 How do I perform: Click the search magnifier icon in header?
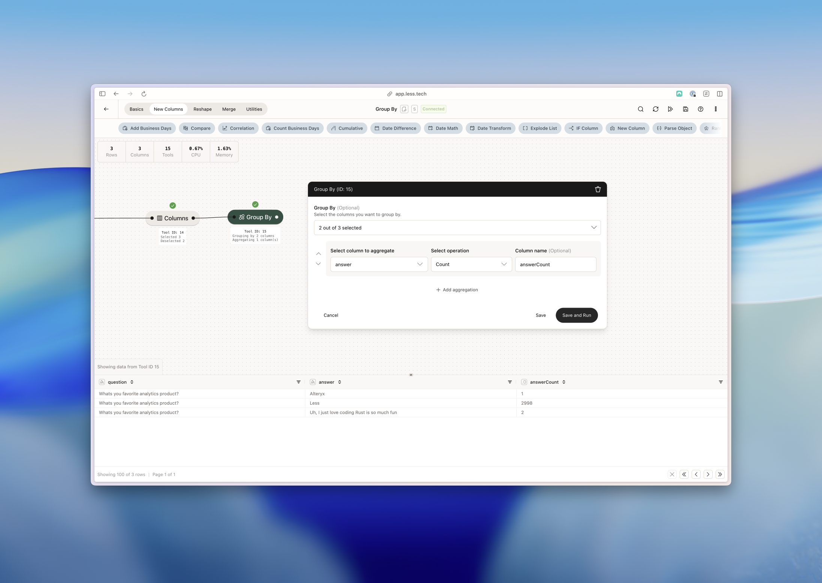tap(640, 109)
